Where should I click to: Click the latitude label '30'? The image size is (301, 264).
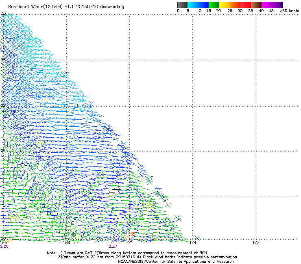point(3,13)
